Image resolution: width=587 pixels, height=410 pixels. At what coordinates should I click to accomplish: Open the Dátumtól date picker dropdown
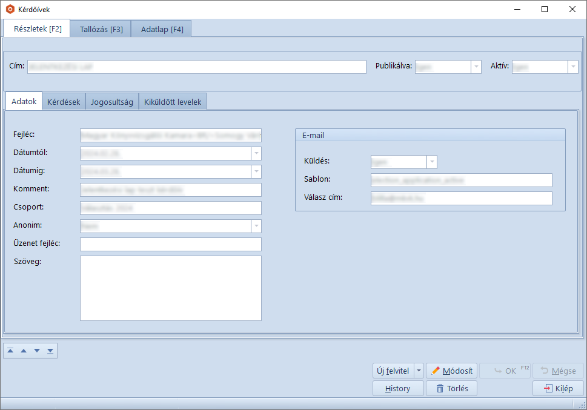coord(256,153)
